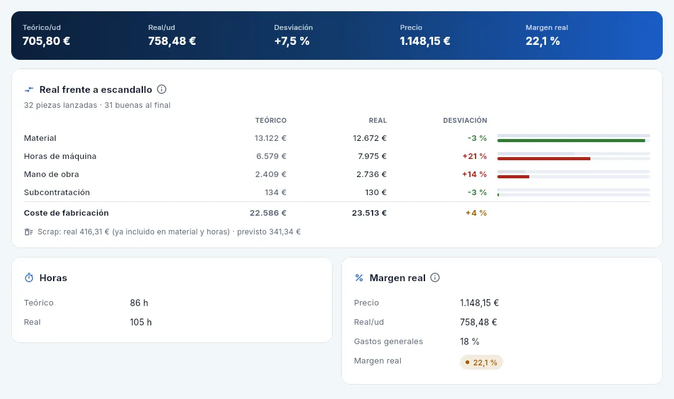
Task: Select the Material theoretical cost 13.122 €
Action: tap(270, 138)
